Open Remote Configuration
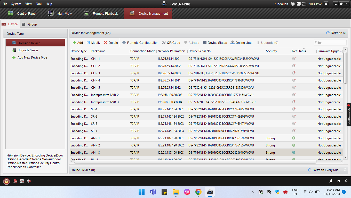The width and height of the screenshot is (351, 198). [x=140, y=43]
